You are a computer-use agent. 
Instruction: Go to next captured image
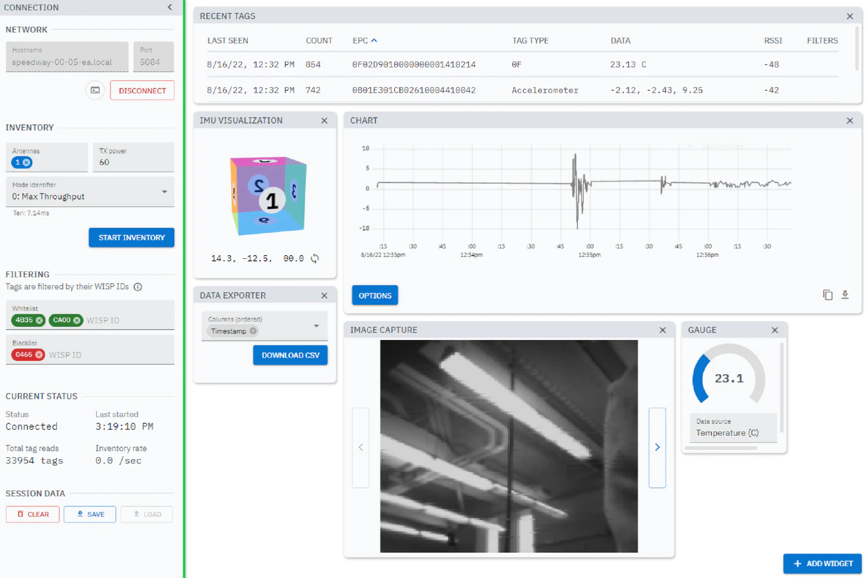pyautogui.click(x=657, y=448)
